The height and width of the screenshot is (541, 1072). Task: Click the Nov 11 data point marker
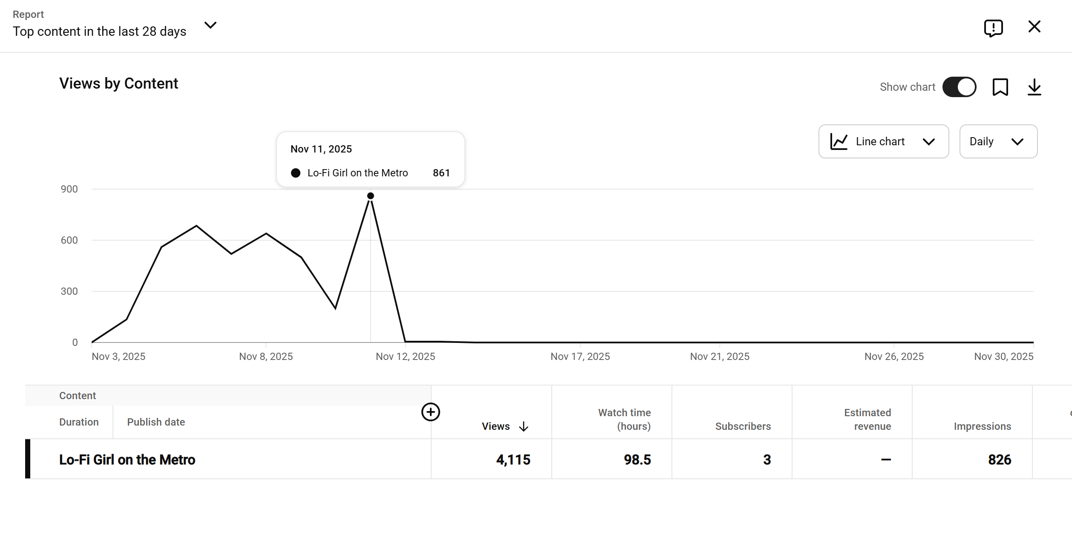[x=371, y=196]
